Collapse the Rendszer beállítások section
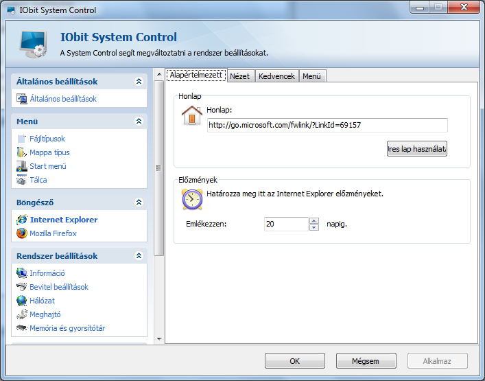 (139, 255)
